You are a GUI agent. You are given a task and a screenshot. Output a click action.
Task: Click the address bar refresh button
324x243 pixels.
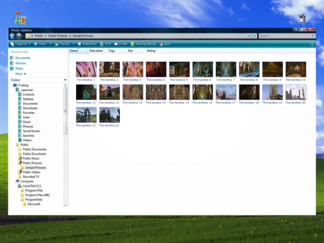click(x=254, y=36)
